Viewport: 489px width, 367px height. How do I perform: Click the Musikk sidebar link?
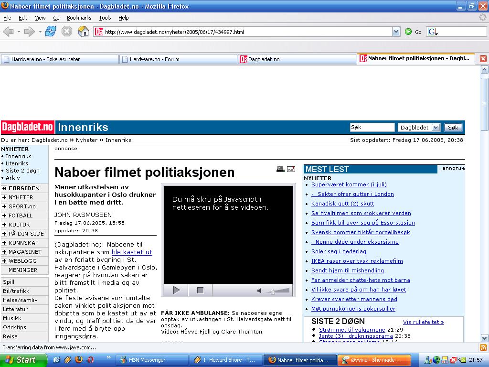click(12, 318)
